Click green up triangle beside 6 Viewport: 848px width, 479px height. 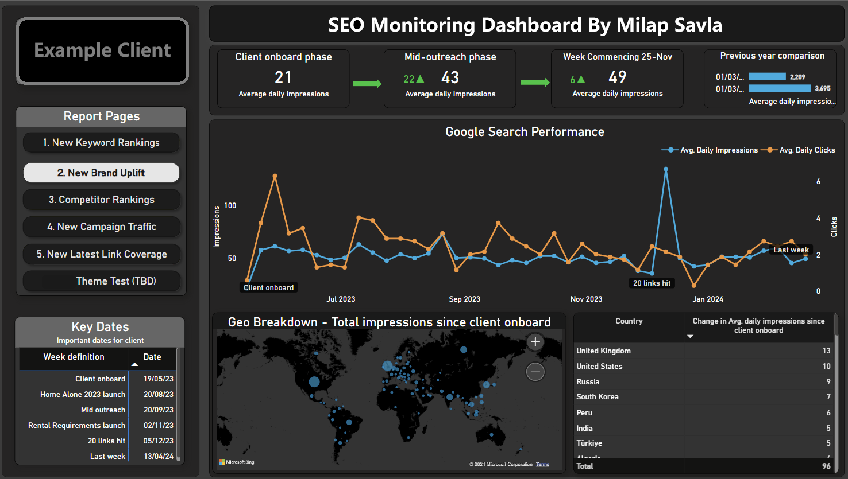pos(581,79)
